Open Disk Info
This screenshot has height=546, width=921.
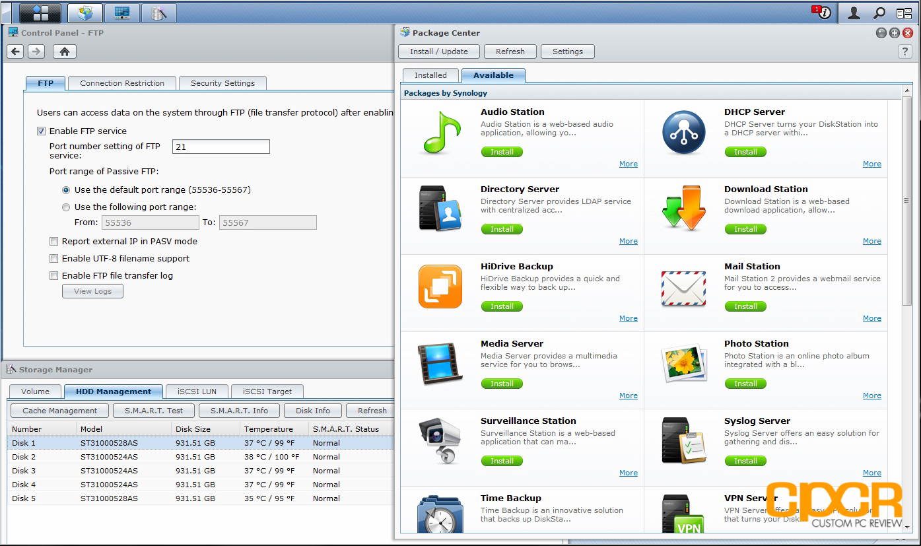[x=313, y=411]
